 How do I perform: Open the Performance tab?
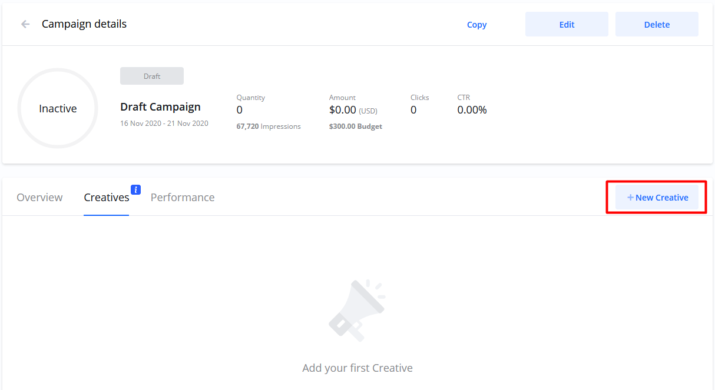click(x=183, y=198)
